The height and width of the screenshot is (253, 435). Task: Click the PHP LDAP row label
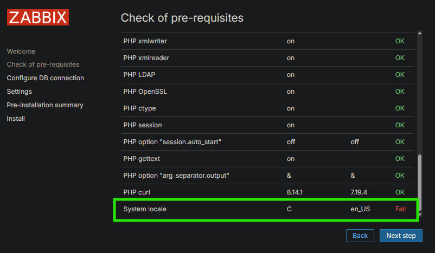[x=139, y=75]
